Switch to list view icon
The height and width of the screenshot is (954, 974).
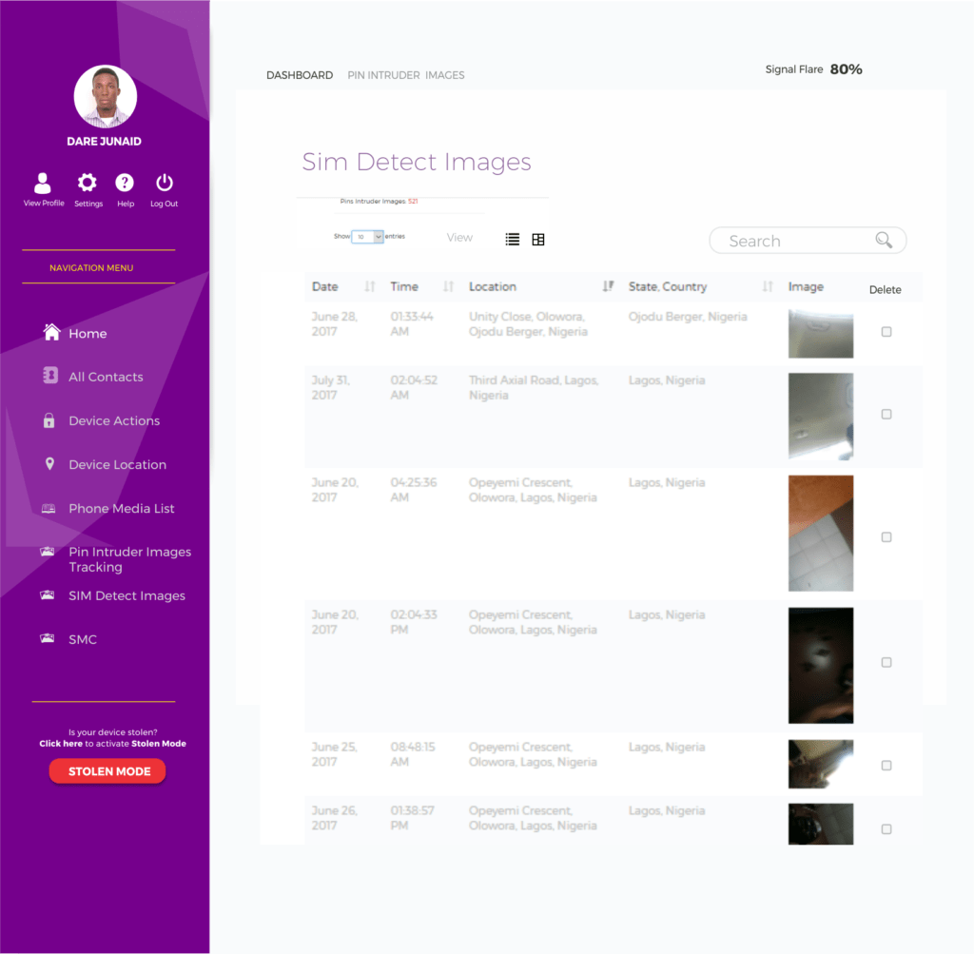click(x=513, y=240)
